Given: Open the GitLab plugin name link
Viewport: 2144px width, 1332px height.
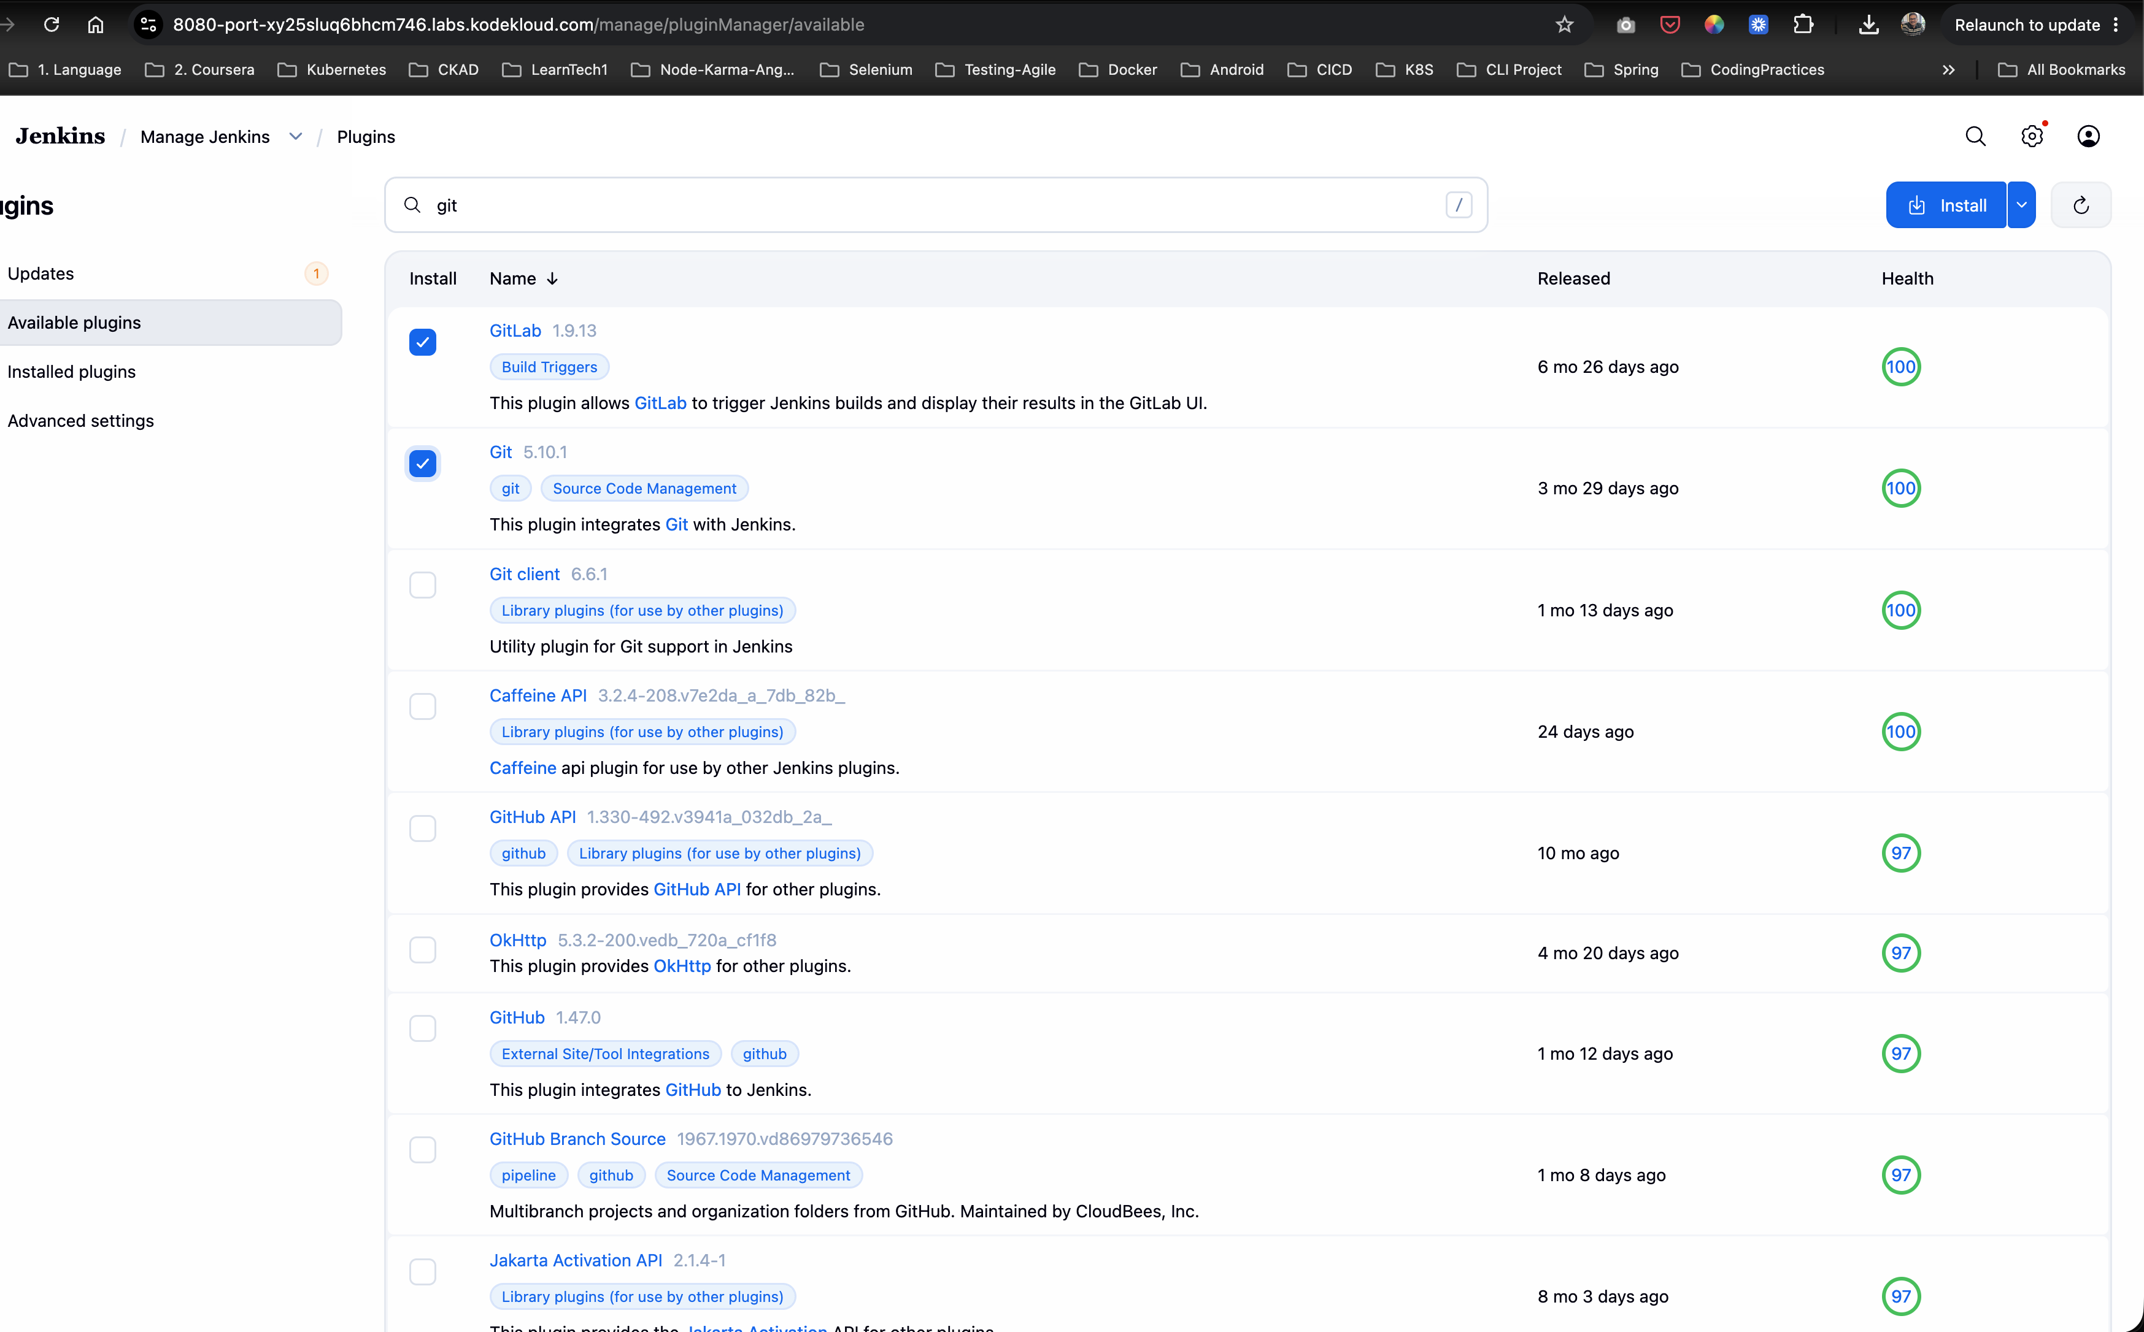Looking at the screenshot, I should tap(515, 331).
